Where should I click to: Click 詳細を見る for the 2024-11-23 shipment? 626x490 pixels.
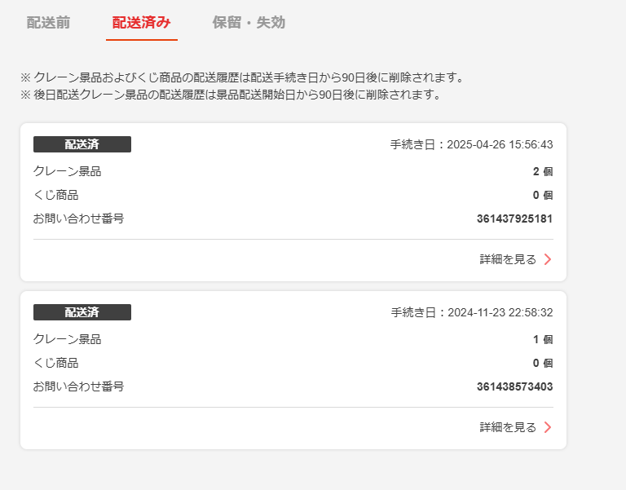tap(508, 427)
